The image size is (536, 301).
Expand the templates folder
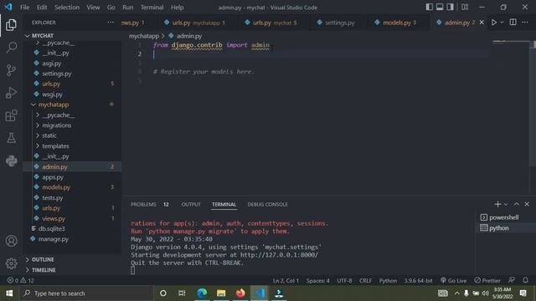pos(73,145)
